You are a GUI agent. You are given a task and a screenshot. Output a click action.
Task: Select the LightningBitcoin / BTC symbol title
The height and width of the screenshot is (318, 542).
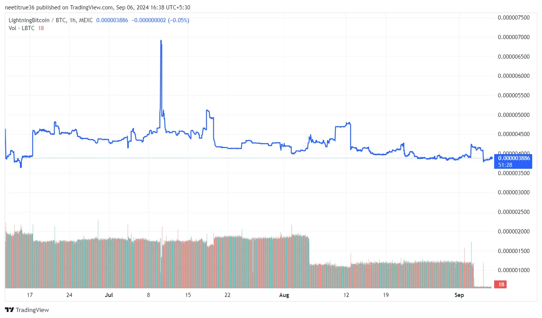[x=50, y=20]
